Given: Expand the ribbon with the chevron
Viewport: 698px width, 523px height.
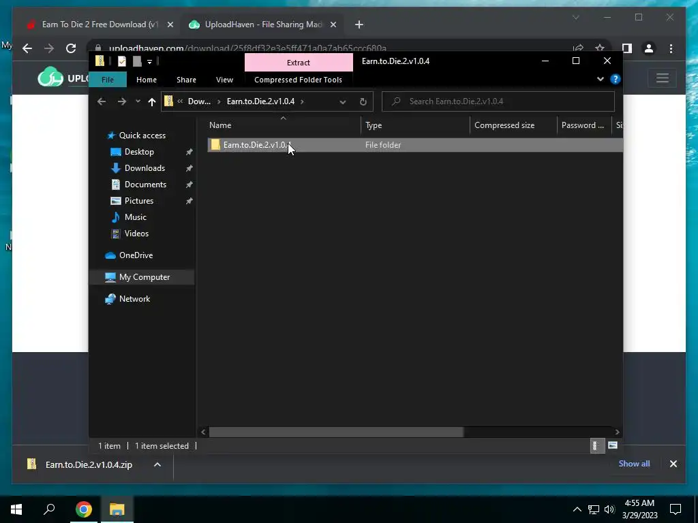Looking at the screenshot, I should point(600,79).
